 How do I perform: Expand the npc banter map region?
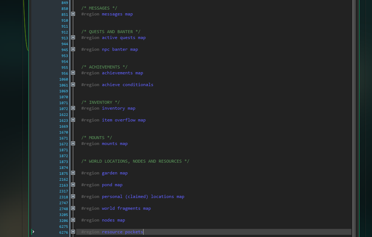[x=73, y=49]
